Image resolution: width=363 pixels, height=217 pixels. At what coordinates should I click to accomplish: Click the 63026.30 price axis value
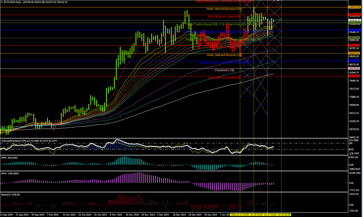click(354, 121)
